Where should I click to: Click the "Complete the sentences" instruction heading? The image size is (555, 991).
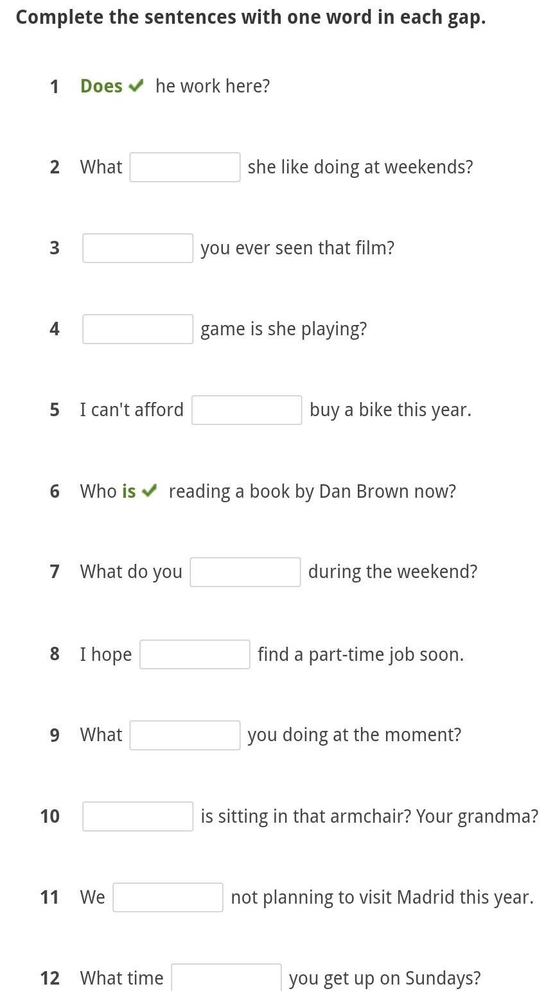click(x=251, y=17)
